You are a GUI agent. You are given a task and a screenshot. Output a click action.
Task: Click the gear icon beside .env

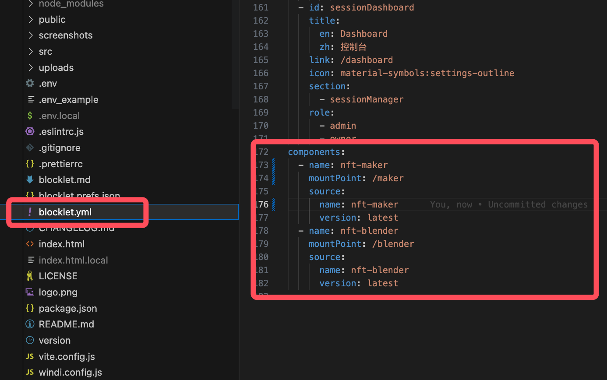point(30,83)
